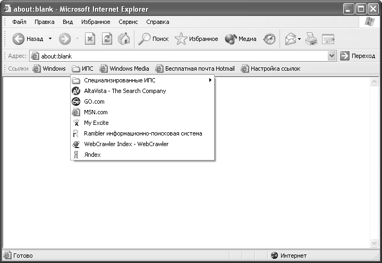Viewport: 382px width, 263px height.
Task: Click the Адрес: label
Action: pos(17,56)
